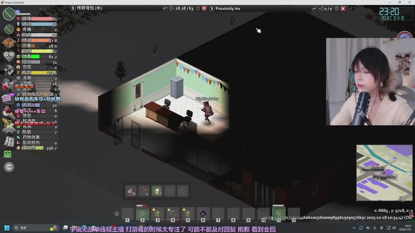
Task: Open inventory via cardboard box icon
Action: click(x=8, y=43)
